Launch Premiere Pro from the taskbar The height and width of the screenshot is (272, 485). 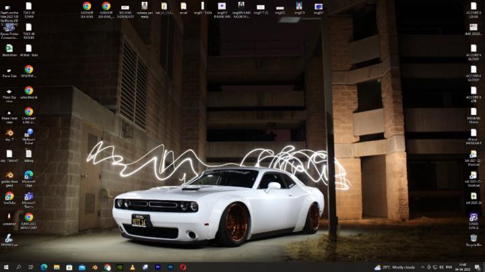click(158, 267)
